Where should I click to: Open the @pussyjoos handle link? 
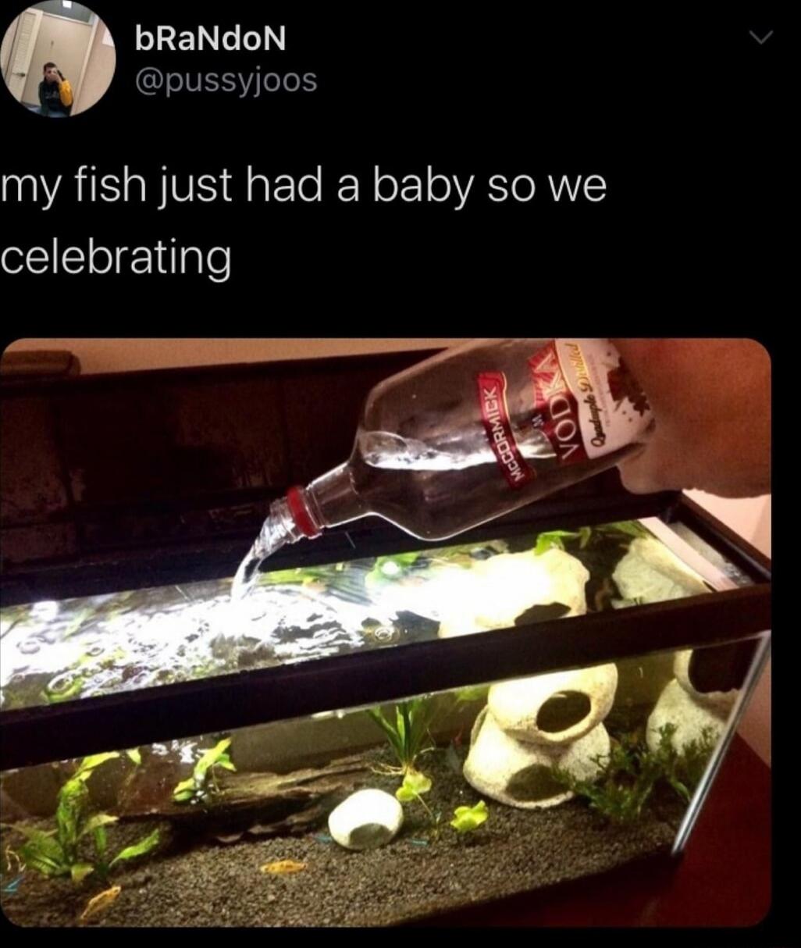(226, 80)
